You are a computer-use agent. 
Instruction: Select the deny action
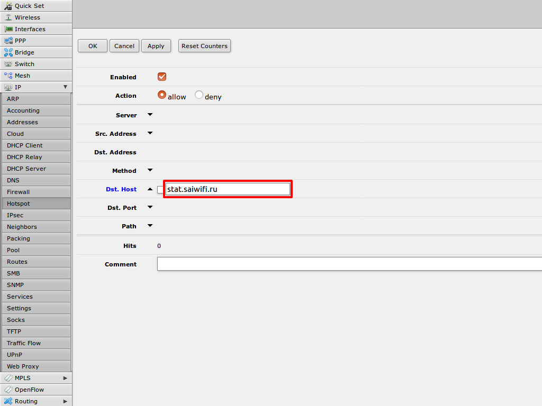click(x=199, y=95)
